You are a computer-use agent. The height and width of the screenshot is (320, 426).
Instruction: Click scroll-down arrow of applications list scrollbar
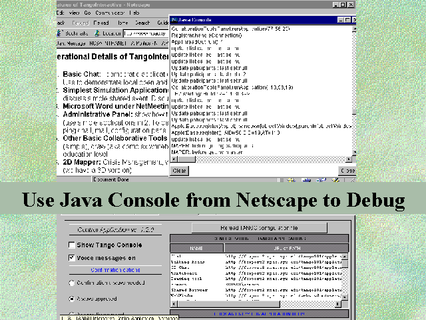click(345, 297)
